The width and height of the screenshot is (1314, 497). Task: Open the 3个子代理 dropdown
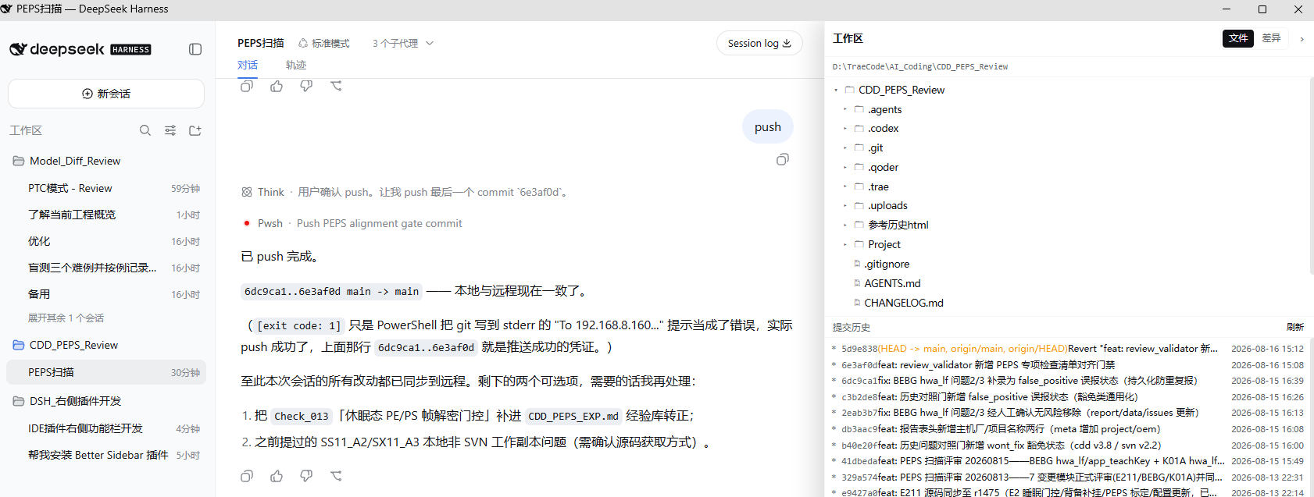tap(402, 44)
